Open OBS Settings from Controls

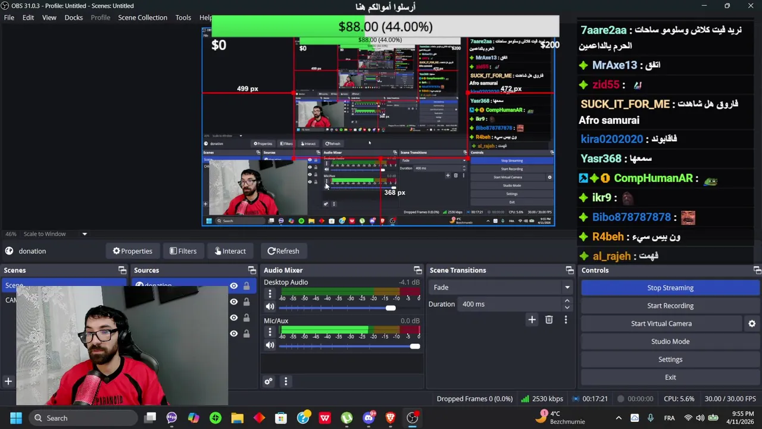point(670,359)
